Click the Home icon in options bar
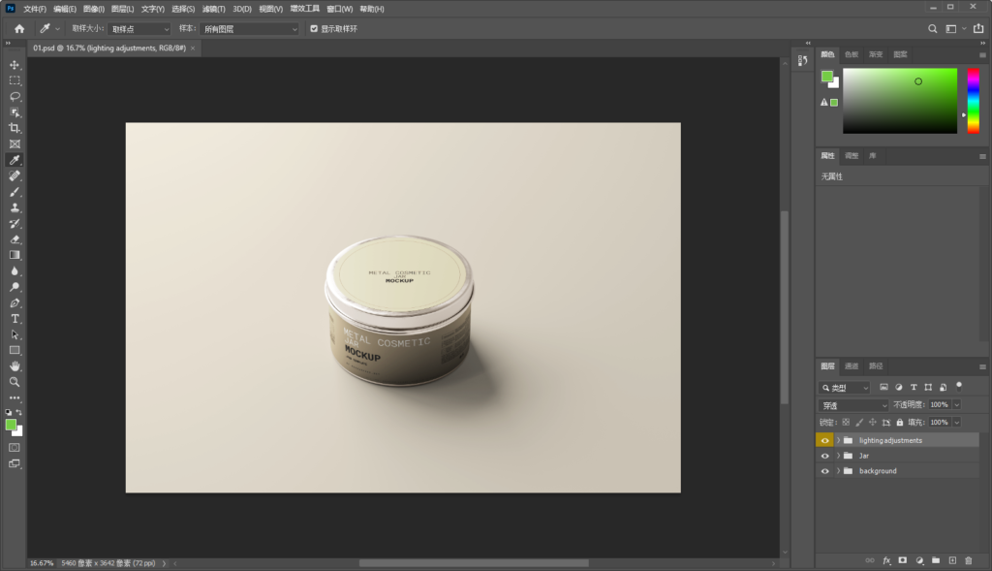The image size is (992, 571). pos(19,28)
